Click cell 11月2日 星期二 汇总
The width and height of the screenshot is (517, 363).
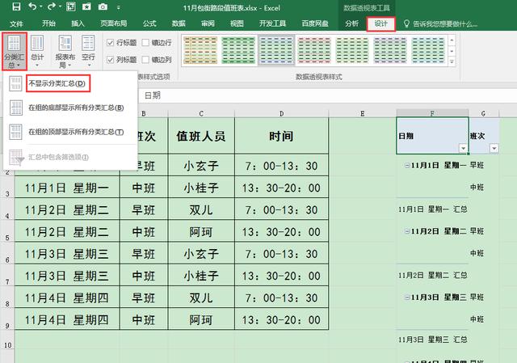(432, 275)
